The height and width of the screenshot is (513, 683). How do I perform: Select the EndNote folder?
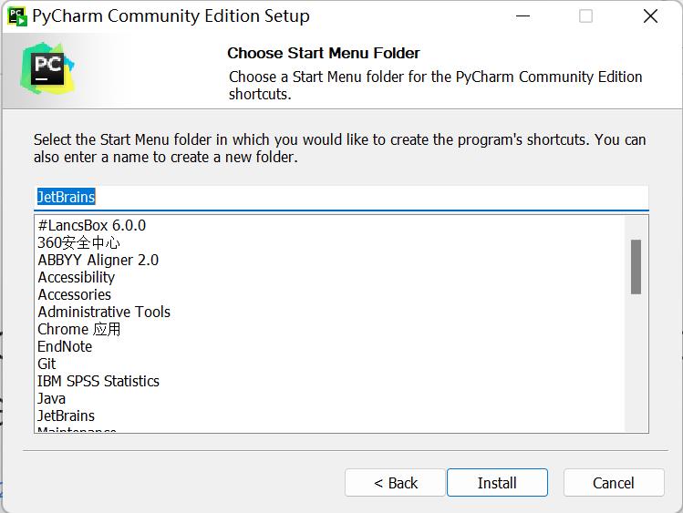[x=65, y=346]
